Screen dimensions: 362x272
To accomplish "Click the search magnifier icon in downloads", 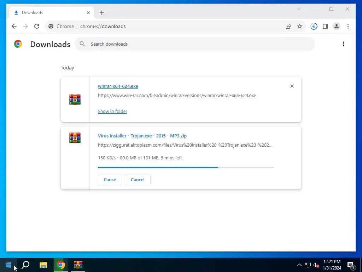I will click(82, 44).
